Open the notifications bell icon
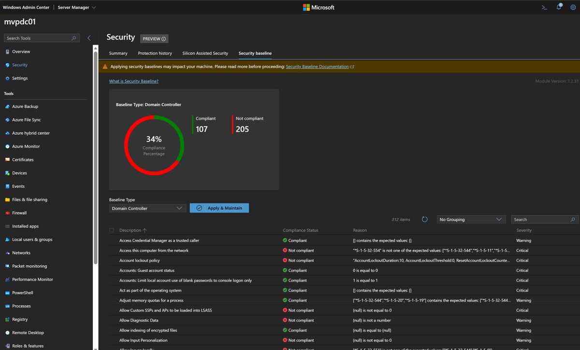This screenshot has width=580, height=350. 559,7
